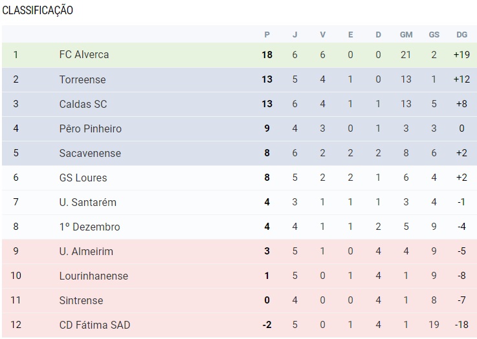Open the U. Almeirim team link
The width and height of the screenshot is (477, 339).
[x=86, y=251]
